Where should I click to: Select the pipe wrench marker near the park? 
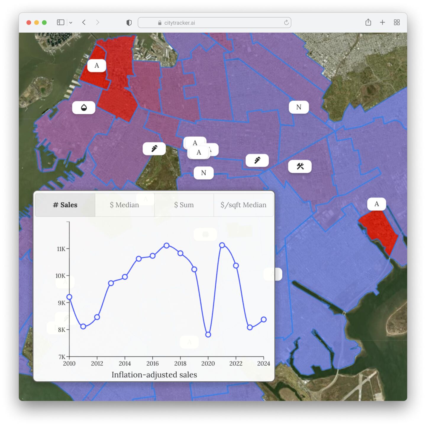tap(154, 148)
